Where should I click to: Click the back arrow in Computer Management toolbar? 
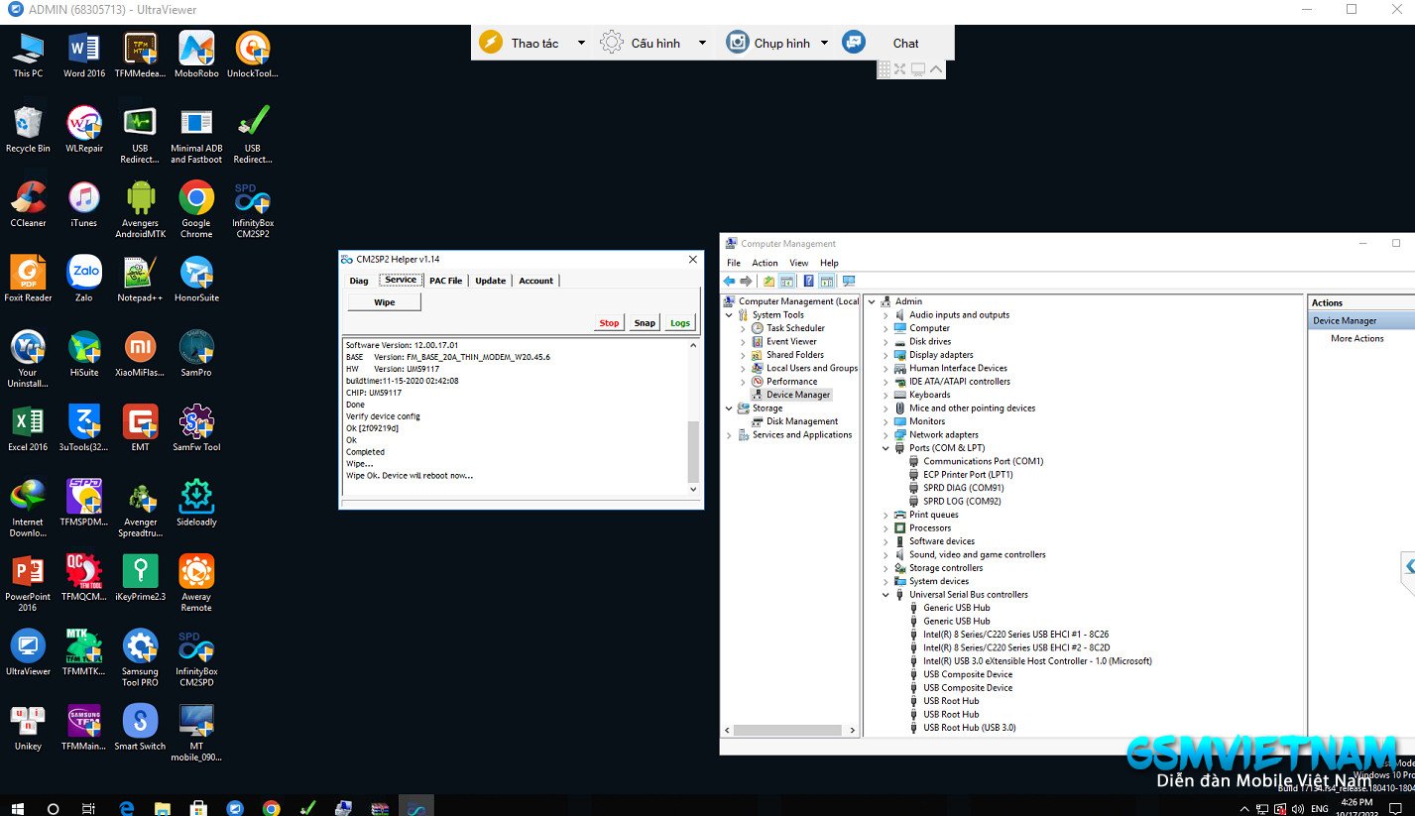[x=730, y=282]
